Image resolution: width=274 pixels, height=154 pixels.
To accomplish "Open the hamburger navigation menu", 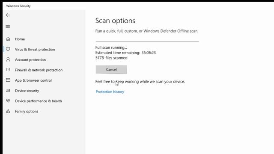I will point(8,27).
